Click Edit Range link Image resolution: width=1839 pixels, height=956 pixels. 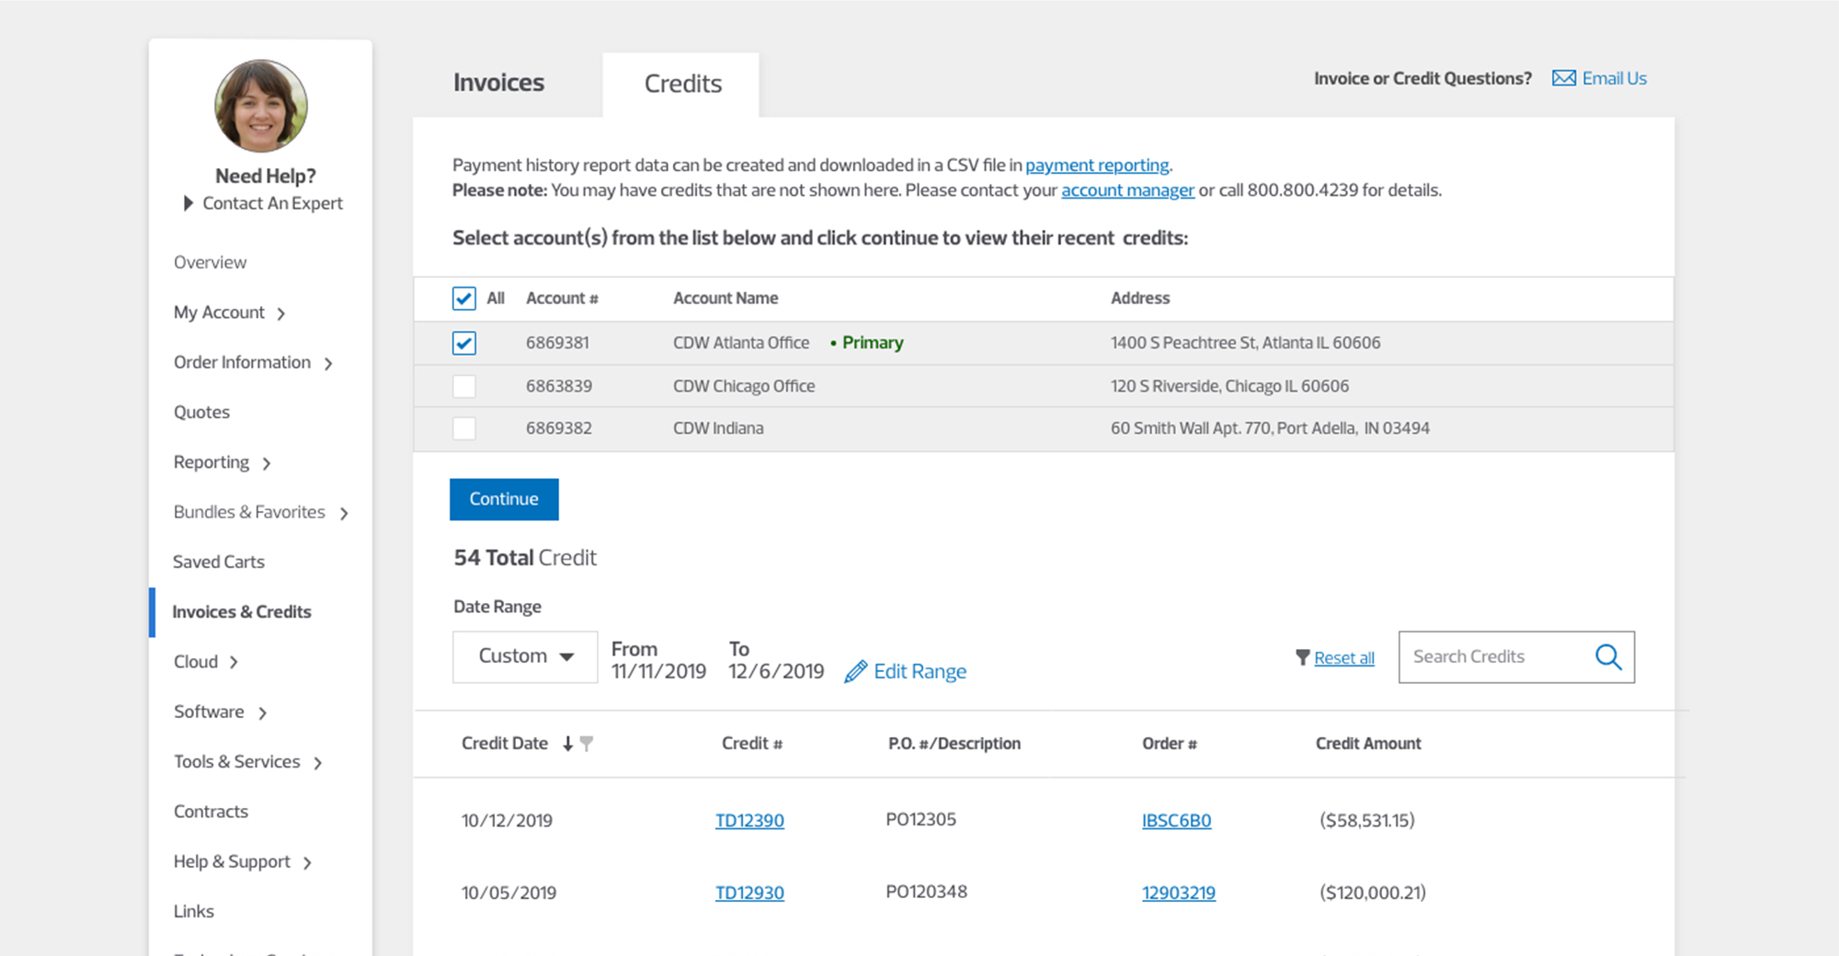pos(919,671)
